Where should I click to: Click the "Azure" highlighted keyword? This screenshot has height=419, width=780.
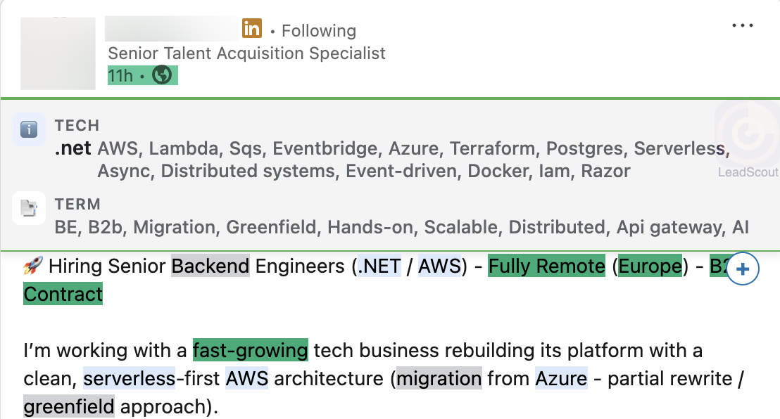pyautogui.click(x=560, y=378)
